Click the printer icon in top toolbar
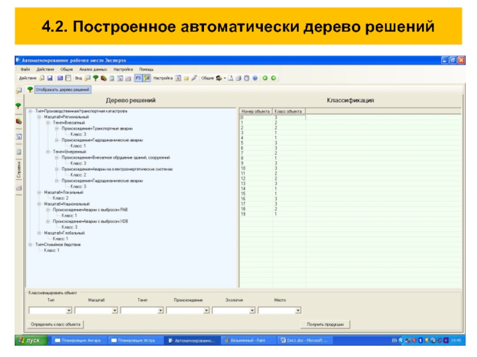This screenshot has height=357, width=477. [x=239, y=78]
